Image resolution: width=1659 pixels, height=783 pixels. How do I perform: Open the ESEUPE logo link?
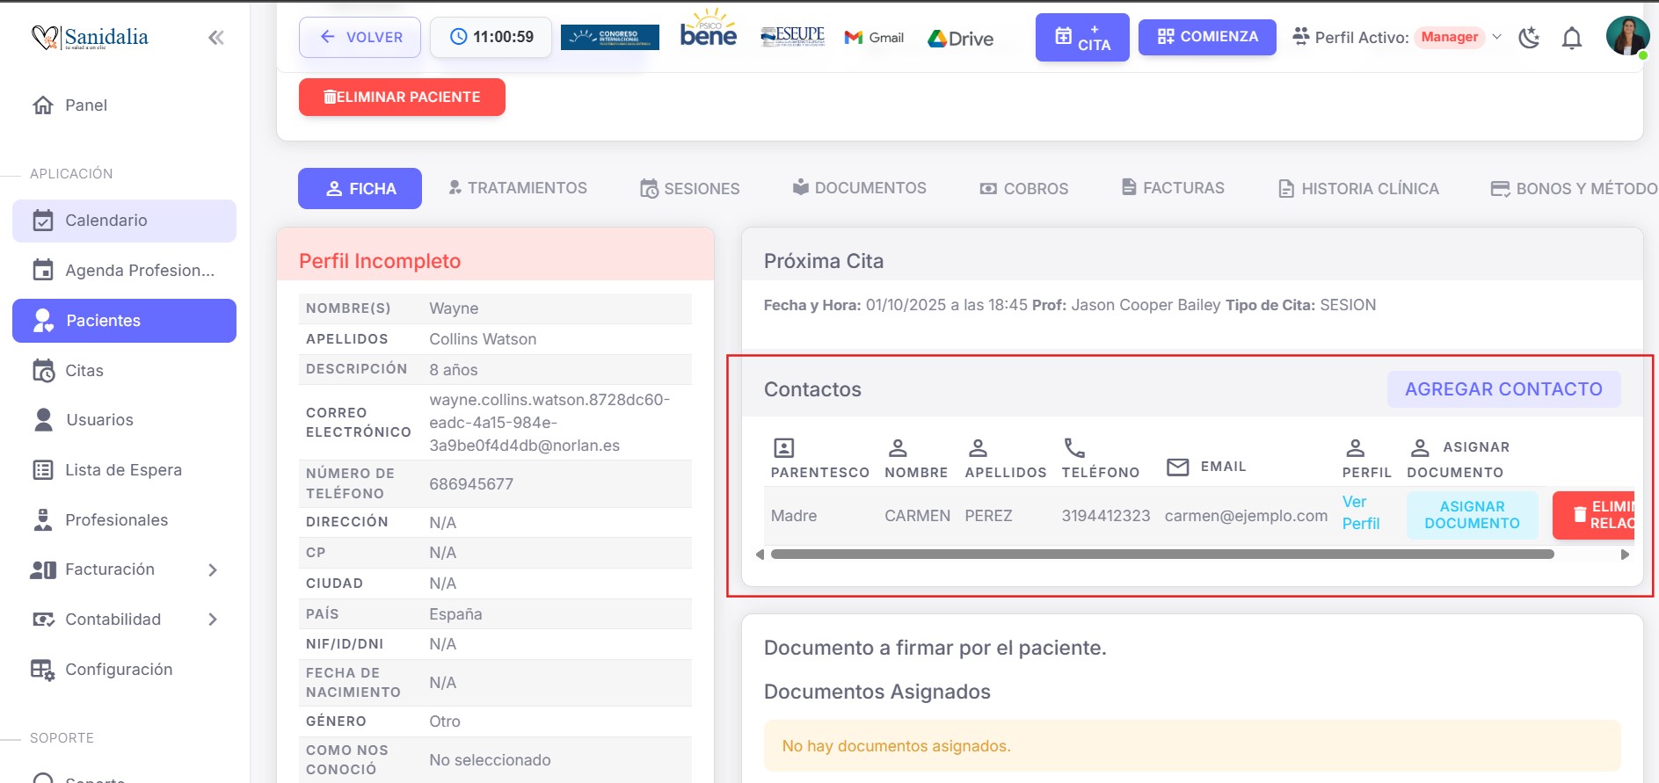tap(792, 36)
